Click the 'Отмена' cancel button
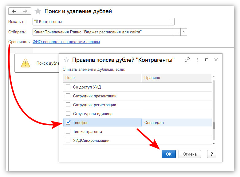The image size is (240, 177). point(190,154)
